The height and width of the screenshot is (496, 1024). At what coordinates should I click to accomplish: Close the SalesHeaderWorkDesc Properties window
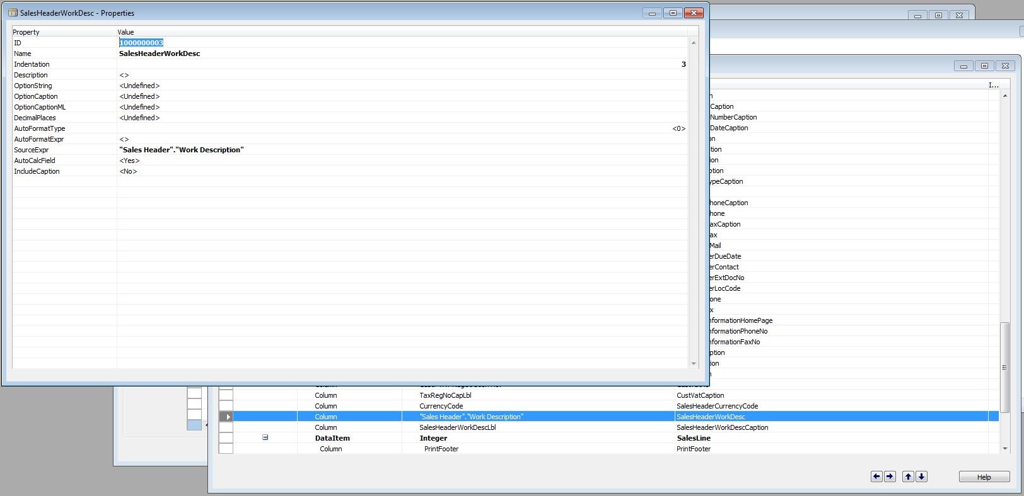(694, 13)
